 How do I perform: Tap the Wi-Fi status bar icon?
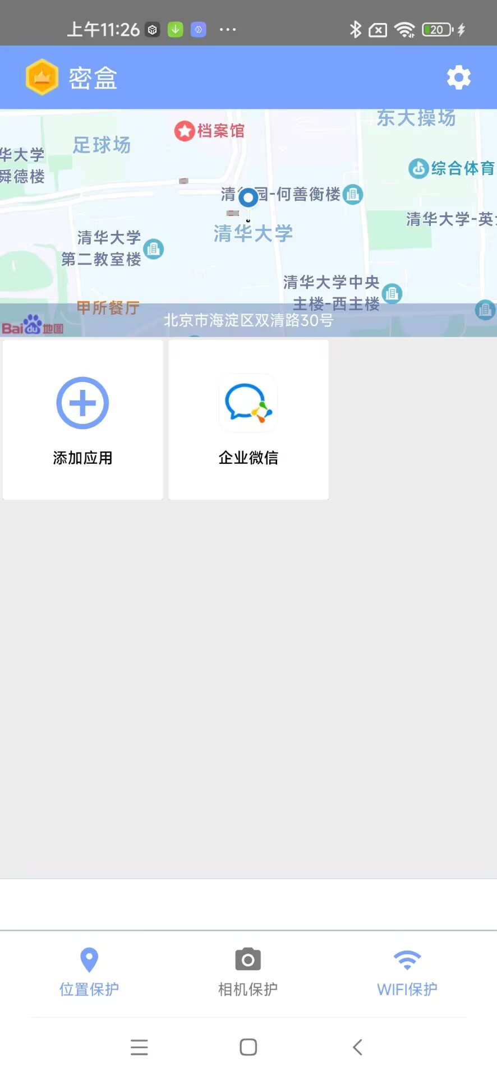tap(404, 30)
